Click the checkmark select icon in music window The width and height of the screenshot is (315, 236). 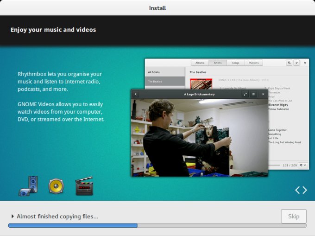296,63
